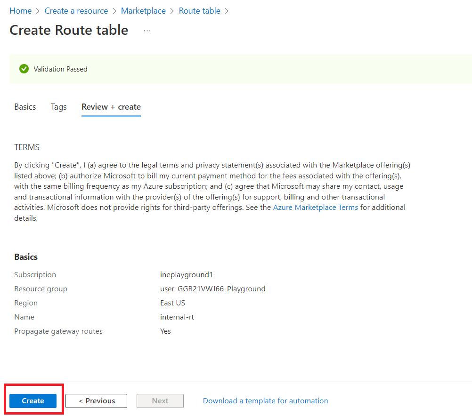Screen dimensions: 472x416
Task: Open the Azure Marketplace Terms link
Action: click(x=315, y=208)
